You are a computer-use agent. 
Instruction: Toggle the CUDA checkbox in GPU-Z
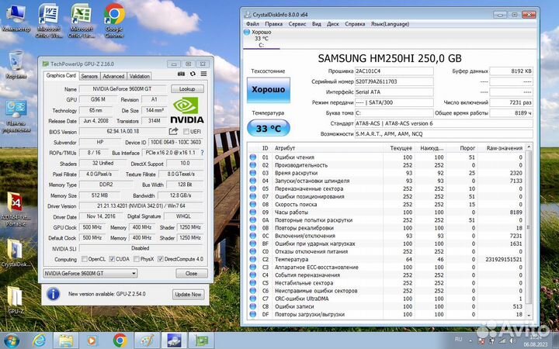[x=112, y=259]
